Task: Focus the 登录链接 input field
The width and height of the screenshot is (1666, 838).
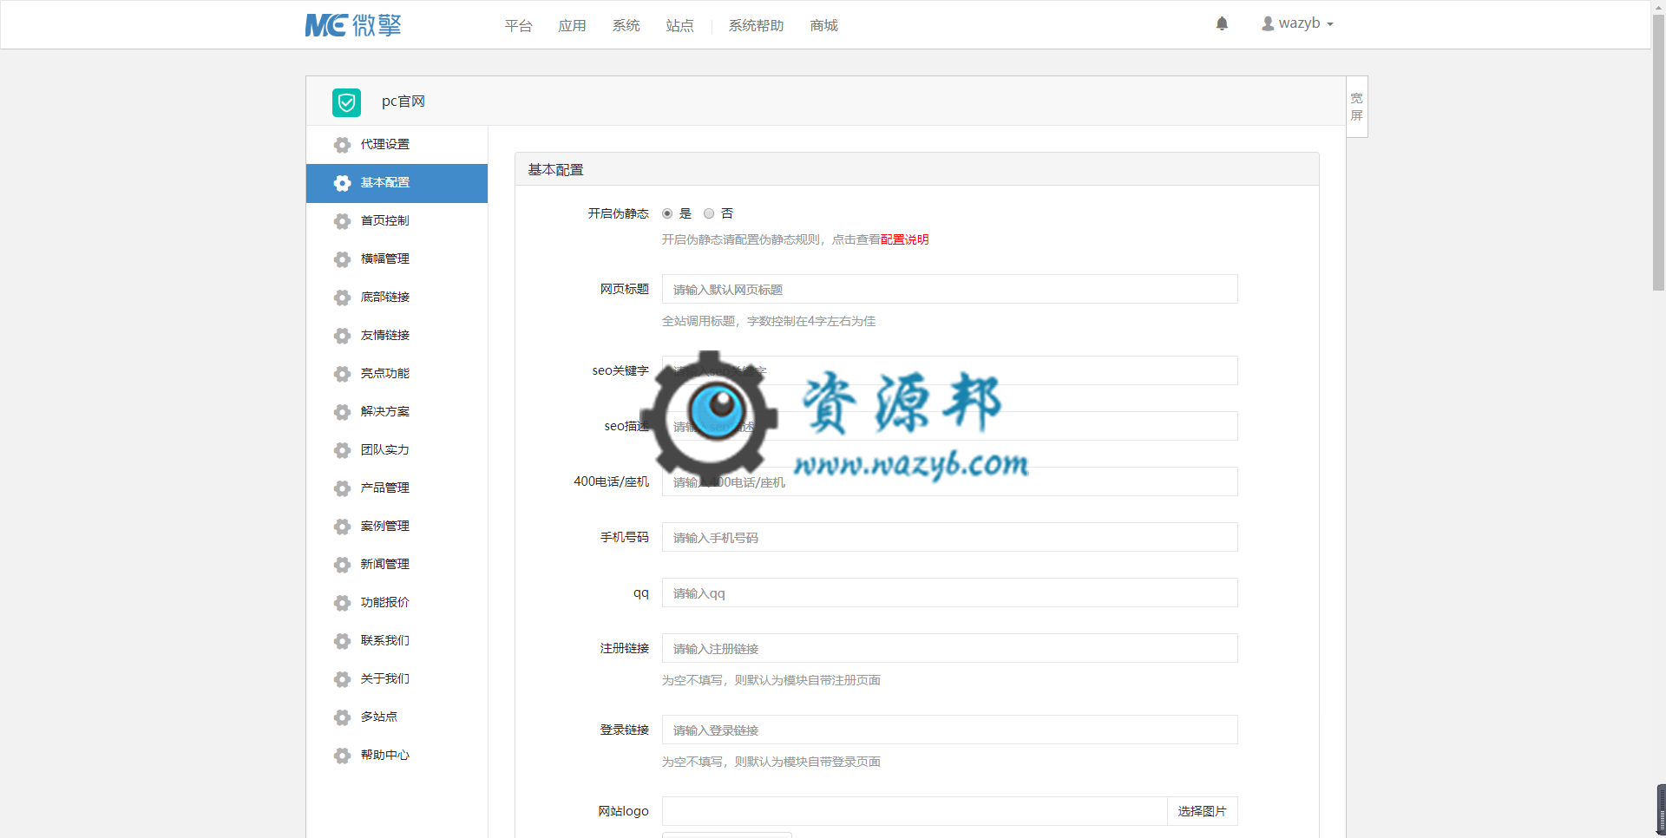Action: [x=950, y=730]
